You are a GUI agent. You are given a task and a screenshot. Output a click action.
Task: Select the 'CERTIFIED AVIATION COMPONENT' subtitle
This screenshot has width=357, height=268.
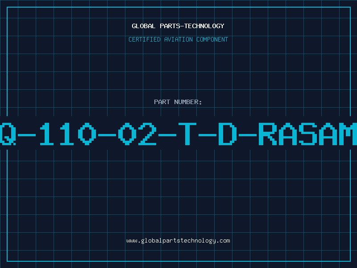[178, 39]
